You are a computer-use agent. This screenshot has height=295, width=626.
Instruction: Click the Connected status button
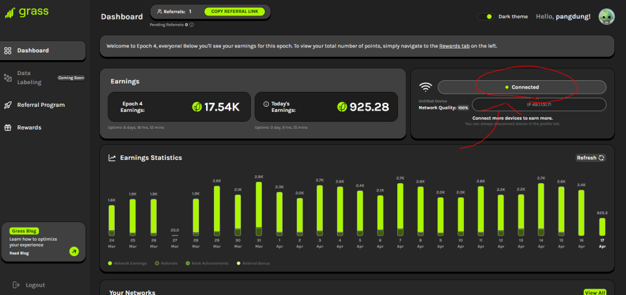[522, 87]
